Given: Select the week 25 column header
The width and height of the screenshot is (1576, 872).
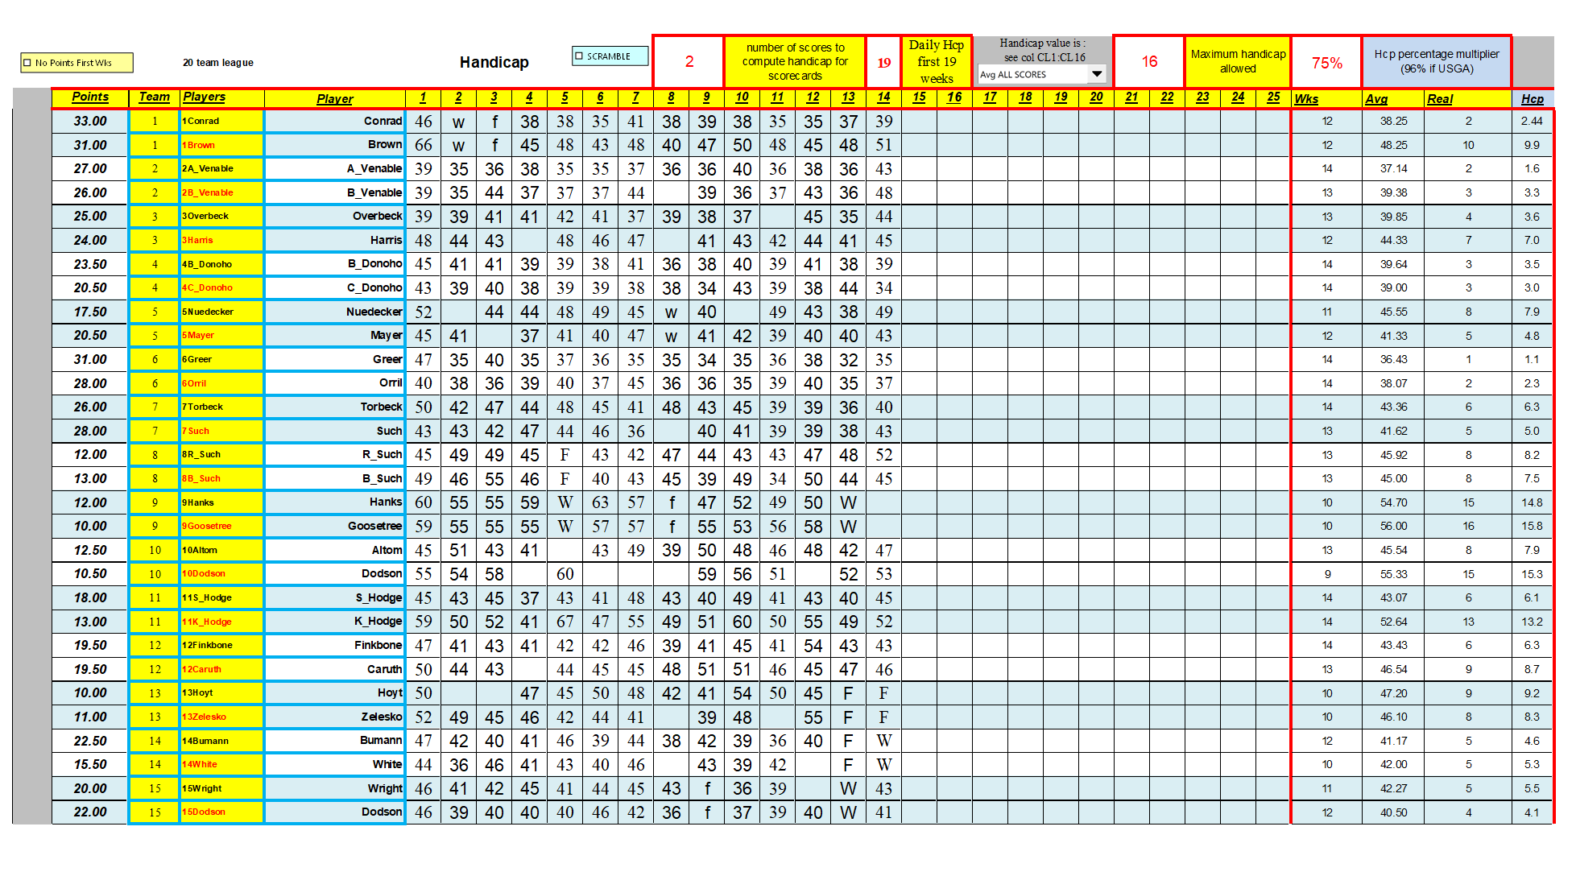Looking at the screenshot, I should coord(1273,97).
